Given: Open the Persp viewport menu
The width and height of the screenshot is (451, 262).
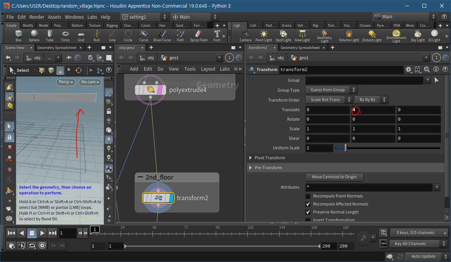Looking at the screenshot, I should (66, 82).
